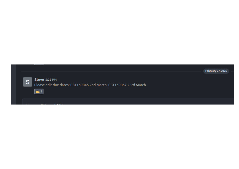The height and width of the screenshot is (169, 239).
Task: Toggle the writing hand emoji reaction
Action: [x=39, y=91]
